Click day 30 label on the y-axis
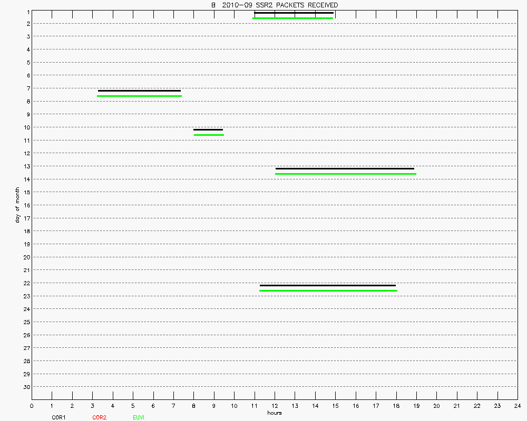The image size is (527, 421). 26,387
